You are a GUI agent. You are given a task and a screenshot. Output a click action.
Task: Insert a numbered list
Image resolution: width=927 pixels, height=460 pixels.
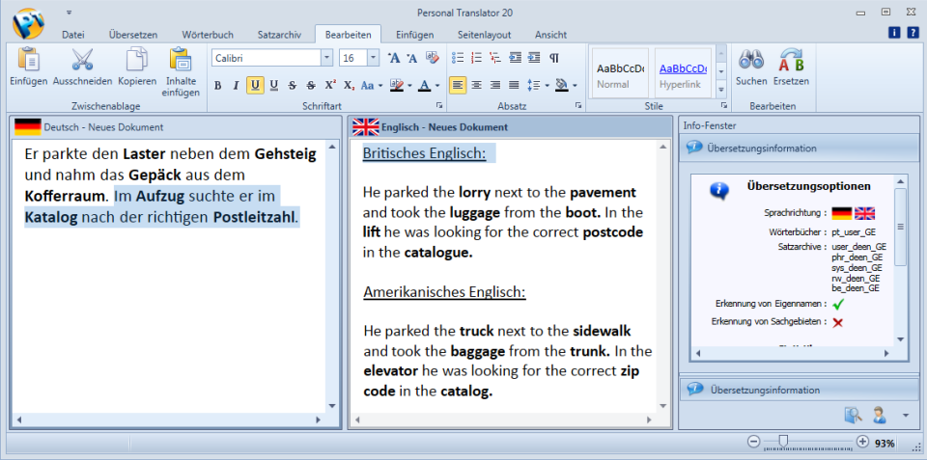pyautogui.click(x=476, y=58)
